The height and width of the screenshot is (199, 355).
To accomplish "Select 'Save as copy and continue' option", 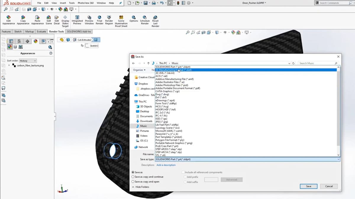I will [133, 177].
